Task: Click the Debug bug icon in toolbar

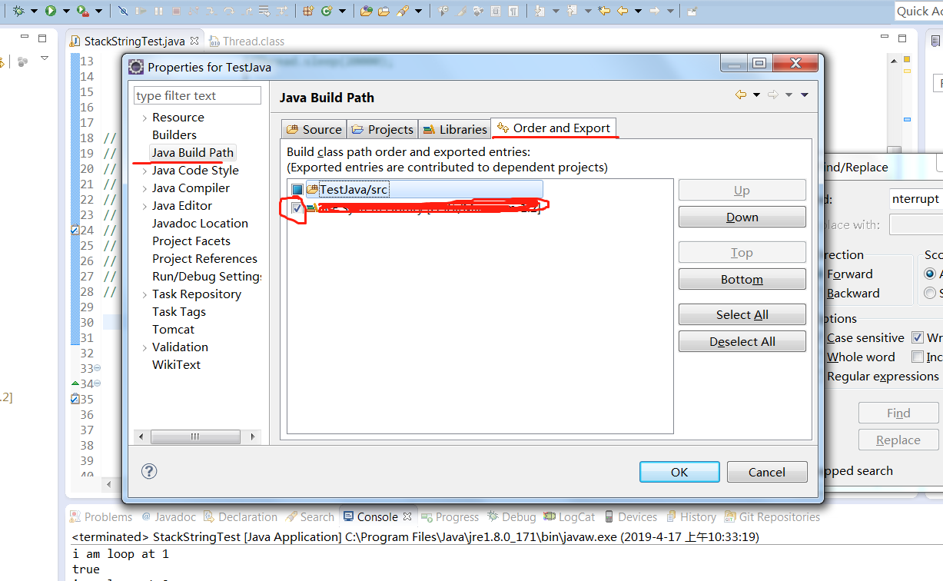Action: click(x=18, y=11)
